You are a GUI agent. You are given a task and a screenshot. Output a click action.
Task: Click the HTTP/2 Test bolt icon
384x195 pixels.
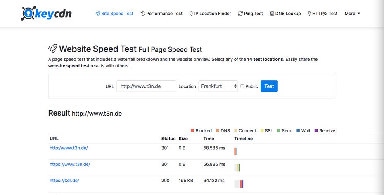click(310, 14)
